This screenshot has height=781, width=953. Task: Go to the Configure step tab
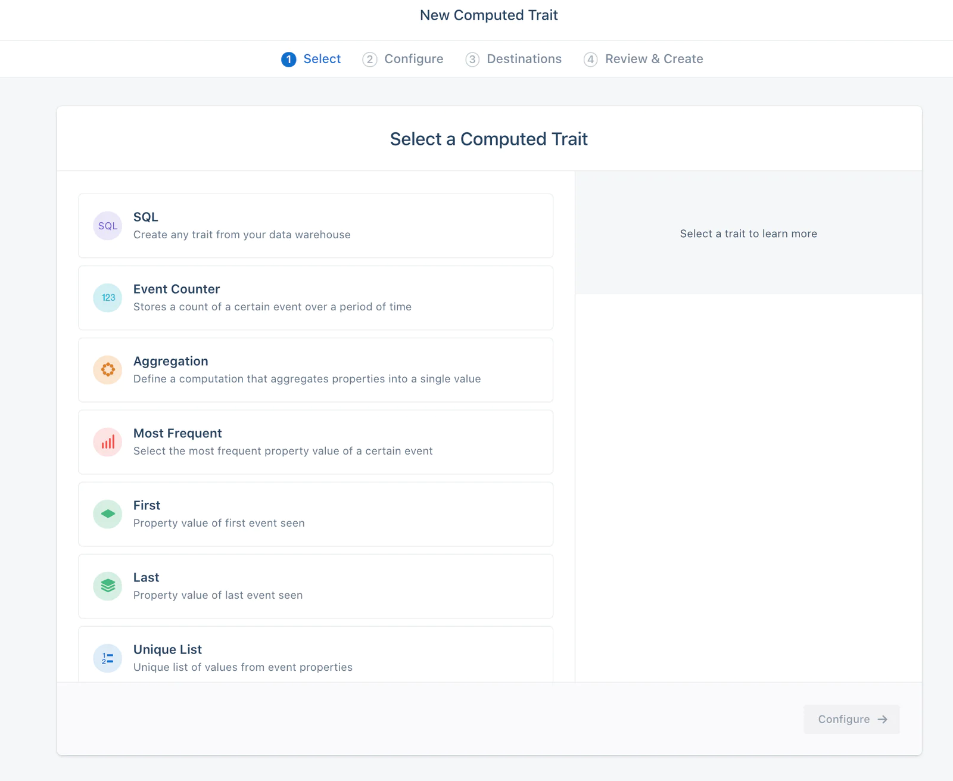click(413, 59)
